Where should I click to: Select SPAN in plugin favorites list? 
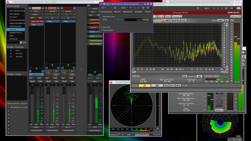coord(16,36)
